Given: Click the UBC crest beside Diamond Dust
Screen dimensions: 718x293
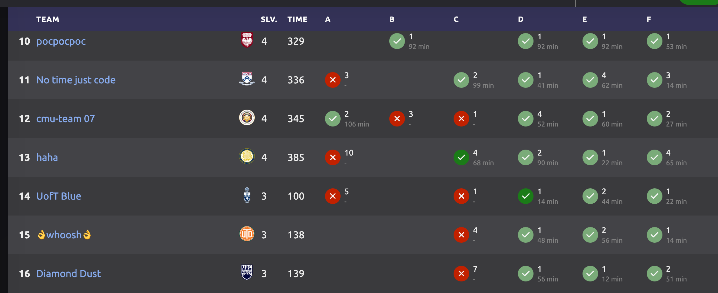Looking at the screenshot, I should coord(247,272).
